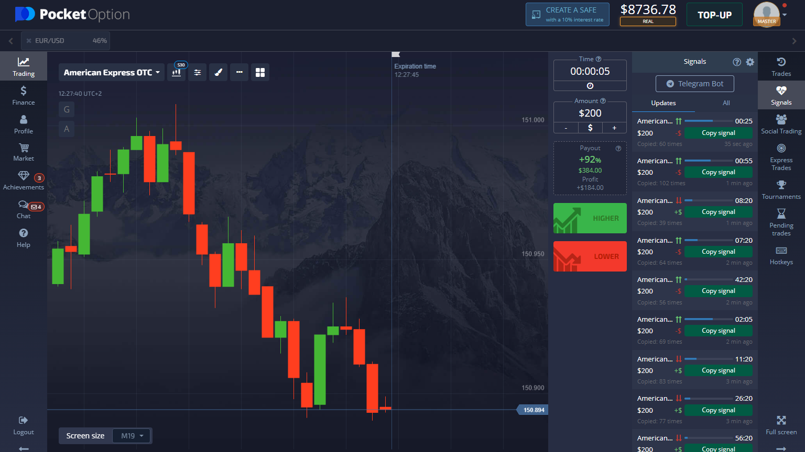Image resolution: width=805 pixels, height=452 pixels.
Task: Select the Updates tab in Signals
Action: click(x=663, y=103)
